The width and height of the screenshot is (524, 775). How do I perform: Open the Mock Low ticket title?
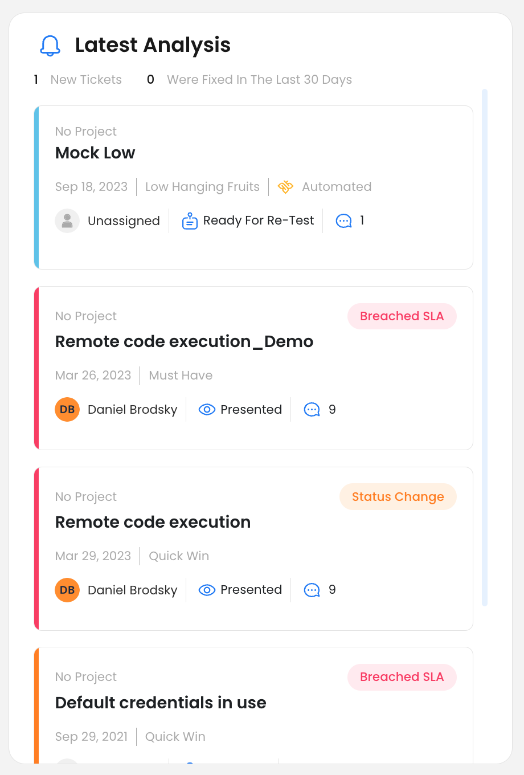95,153
